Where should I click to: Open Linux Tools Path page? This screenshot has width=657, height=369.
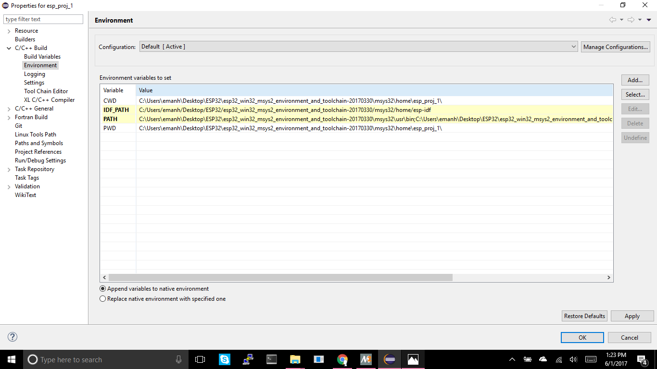[36, 135]
